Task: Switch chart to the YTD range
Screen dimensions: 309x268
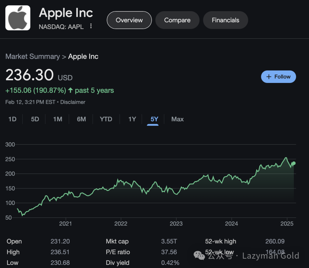Action: [106, 119]
